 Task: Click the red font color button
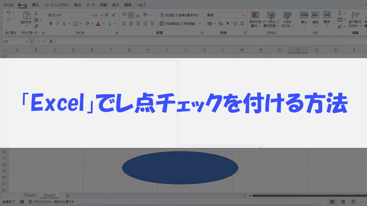(x=98, y=23)
